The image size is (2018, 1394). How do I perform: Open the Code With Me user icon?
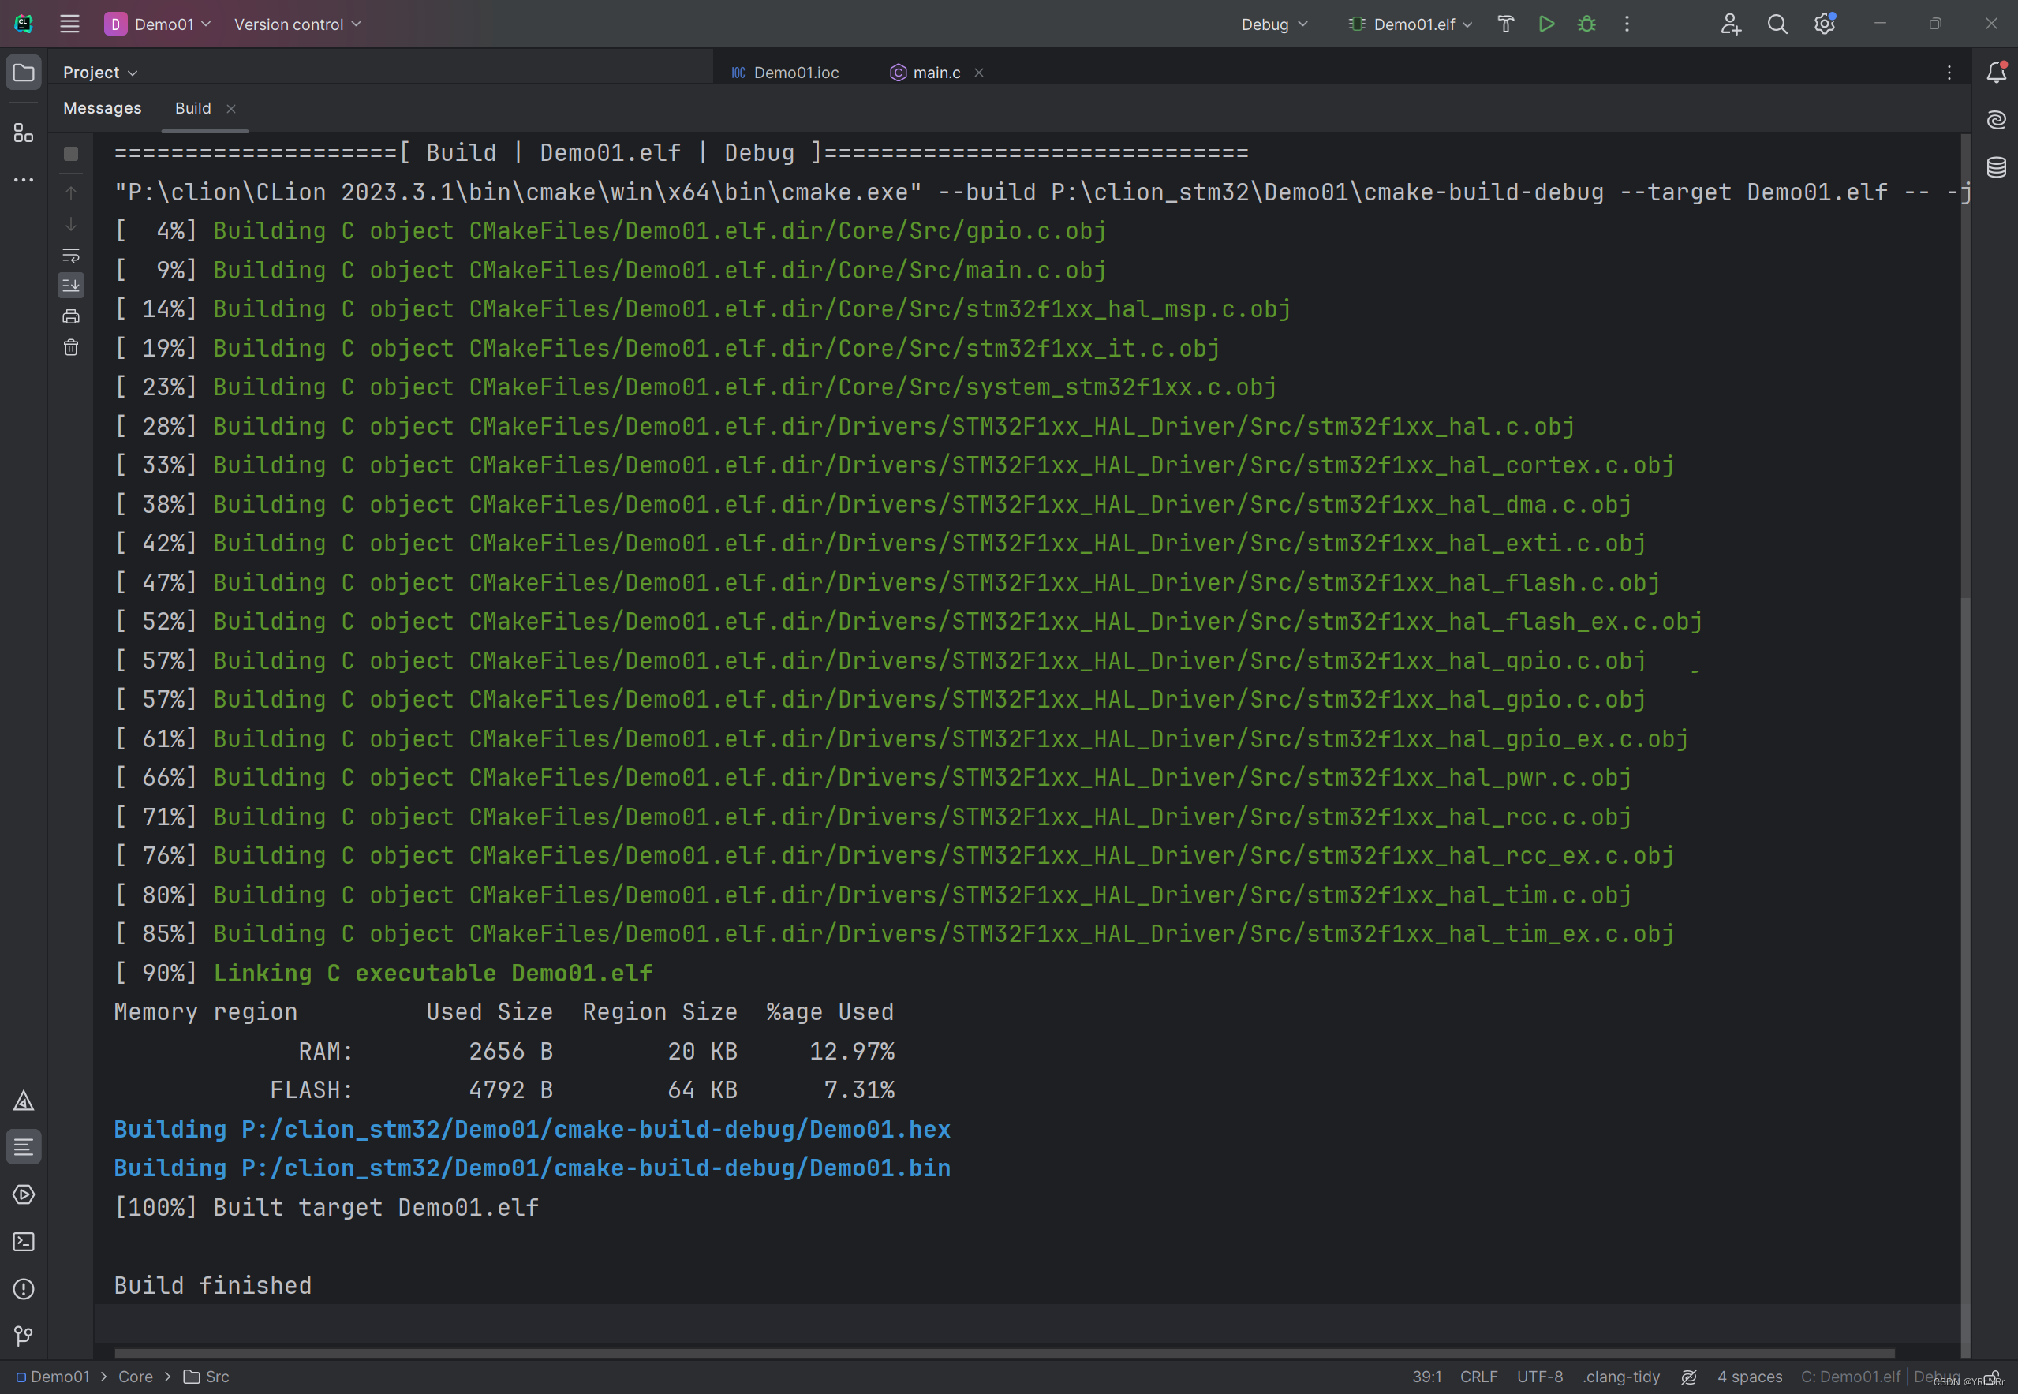(1731, 24)
